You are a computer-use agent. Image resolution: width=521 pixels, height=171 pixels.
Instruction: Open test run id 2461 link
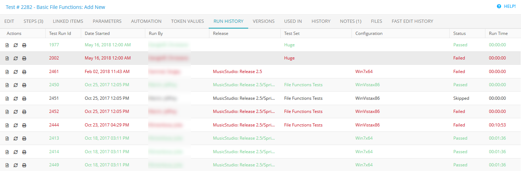(54, 72)
